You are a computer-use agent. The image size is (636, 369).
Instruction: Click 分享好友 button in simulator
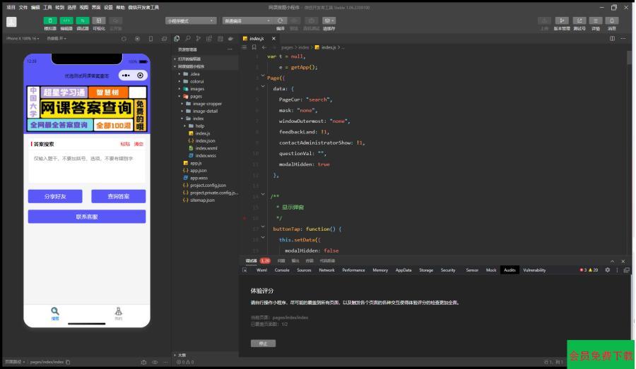pos(55,196)
